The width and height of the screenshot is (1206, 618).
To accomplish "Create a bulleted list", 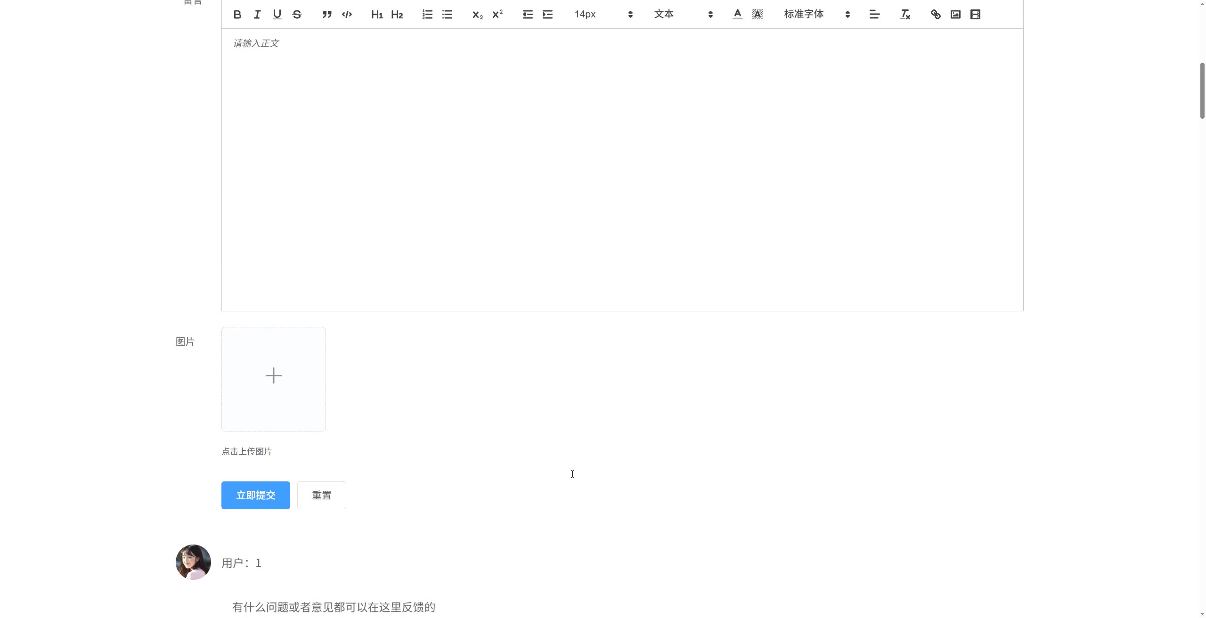I will (x=447, y=15).
